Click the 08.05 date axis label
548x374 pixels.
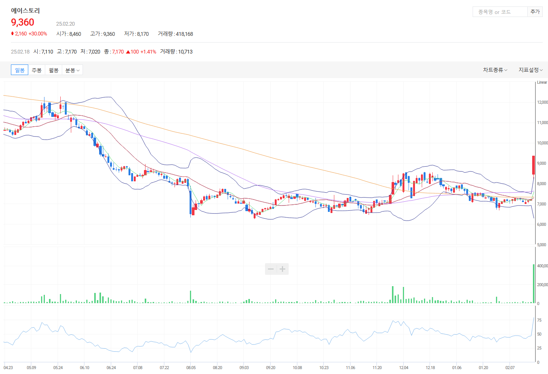point(191,368)
